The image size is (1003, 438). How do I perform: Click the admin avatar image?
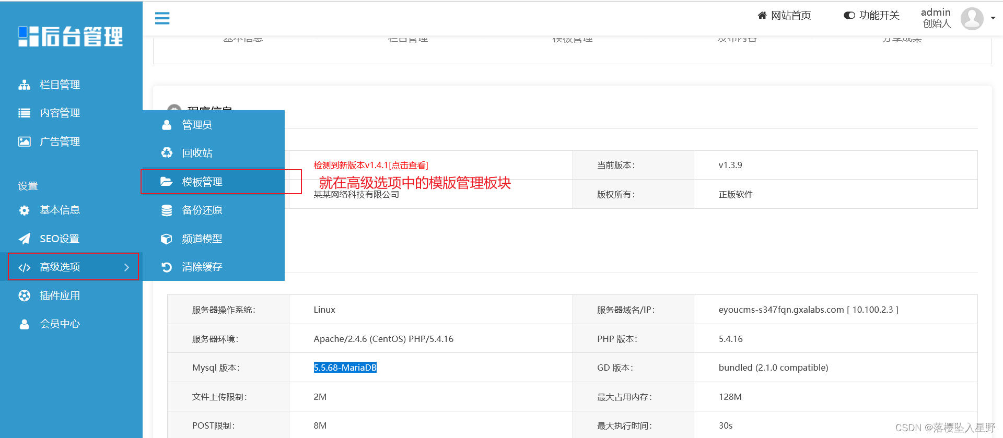(x=972, y=19)
